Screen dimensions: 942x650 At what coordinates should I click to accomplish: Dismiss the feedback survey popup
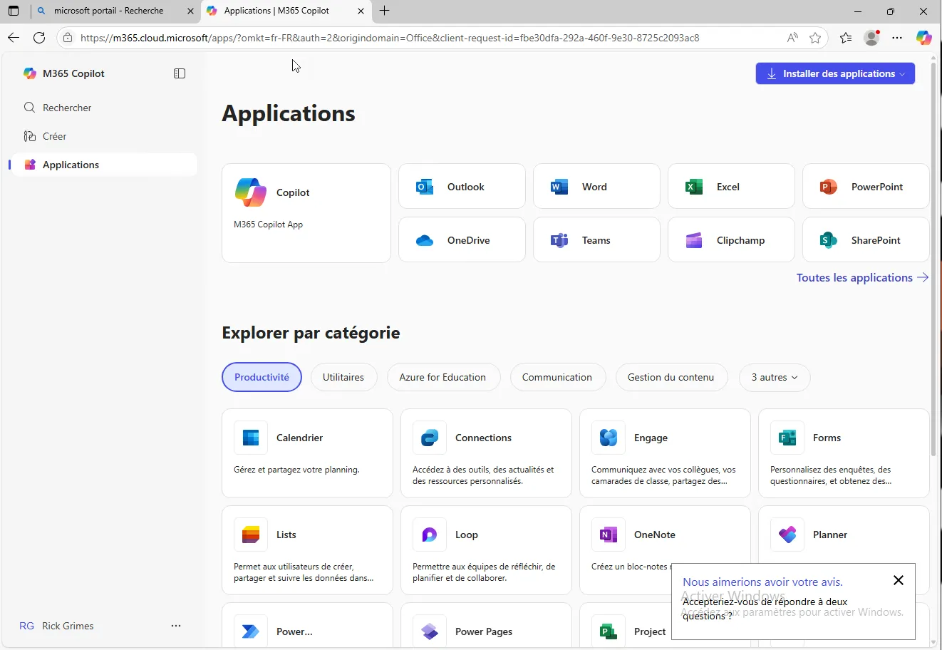click(x=898, y=580)
